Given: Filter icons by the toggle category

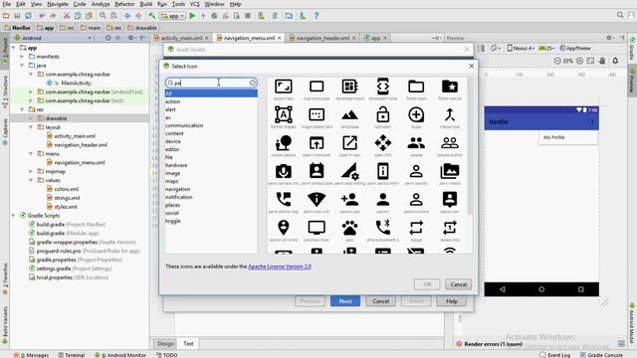Looking at the screenshot, I should pos(172,221).
